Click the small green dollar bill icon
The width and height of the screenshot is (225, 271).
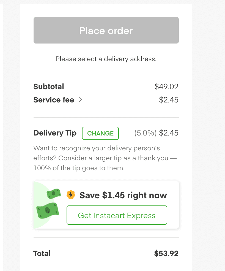click(54, 194)
